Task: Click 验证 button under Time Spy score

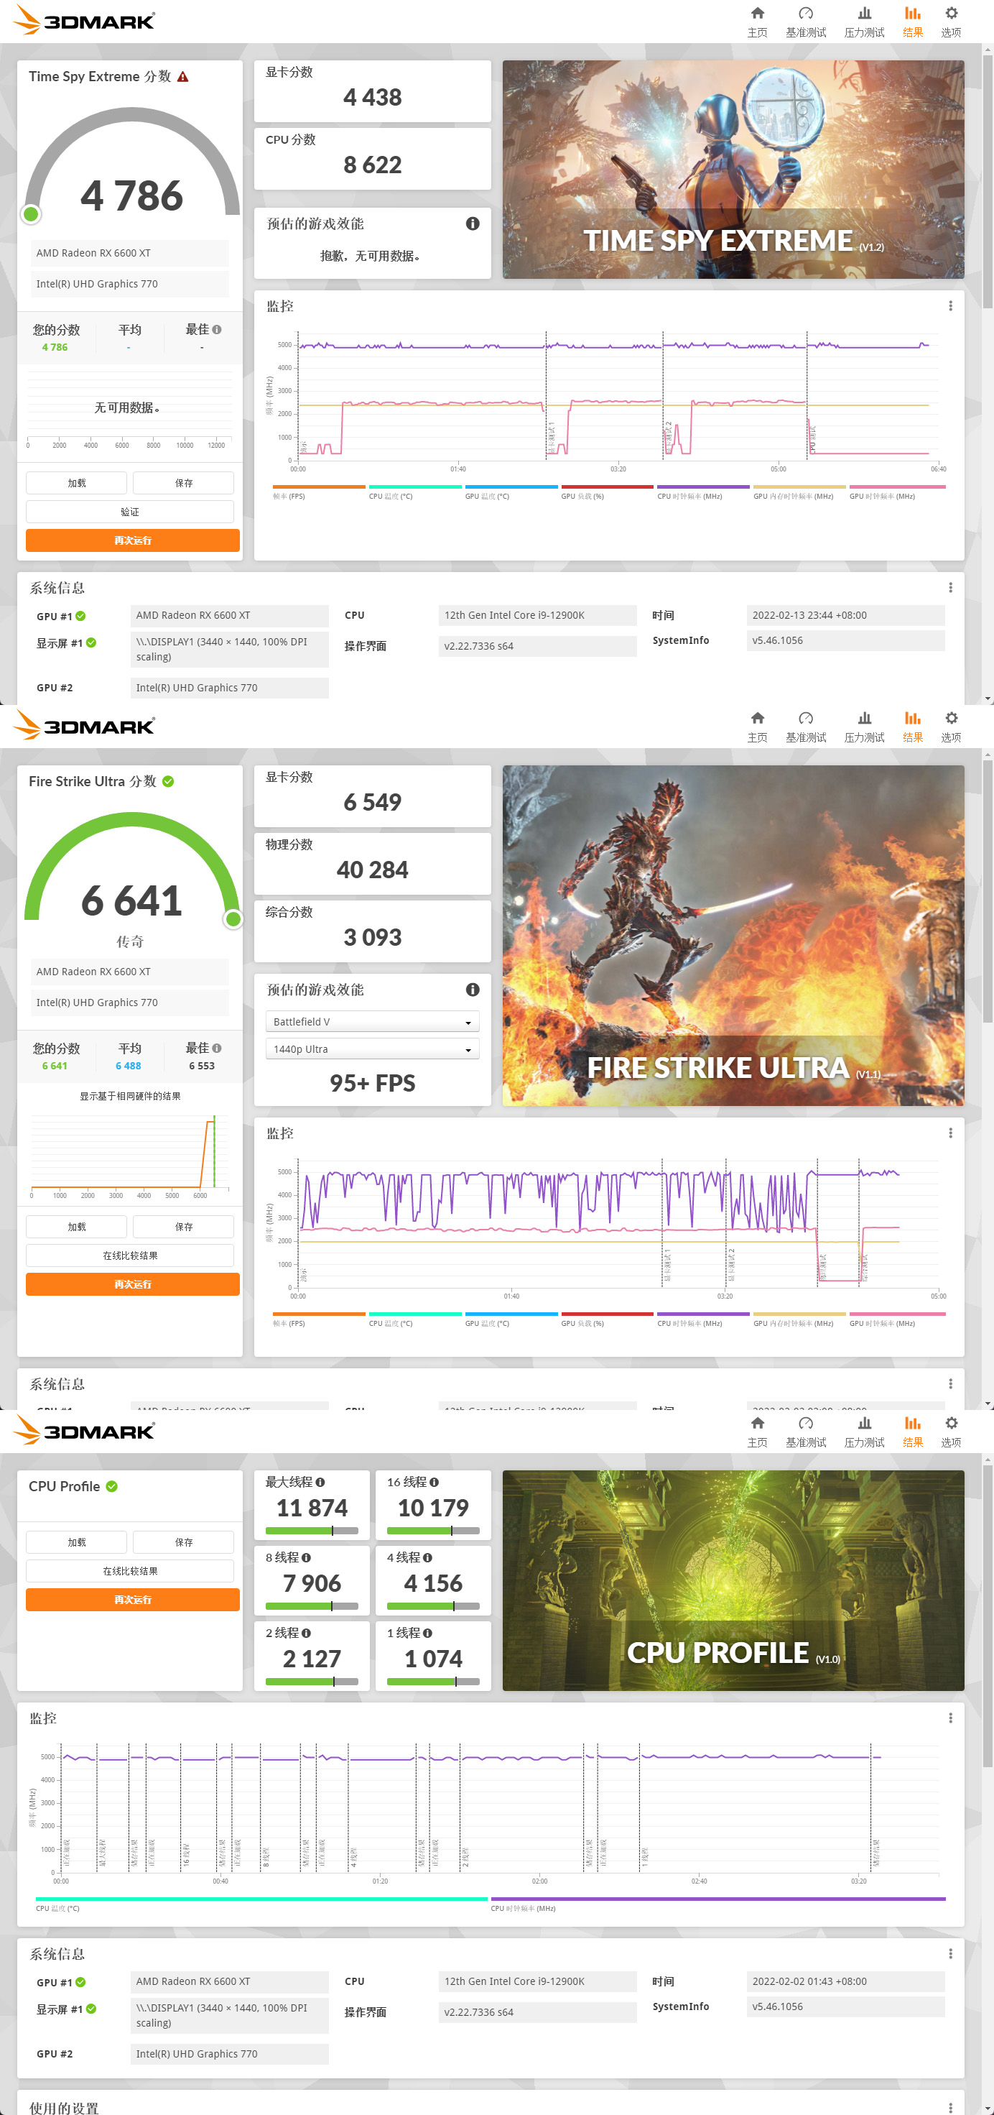Action: (x=130, y=512)
